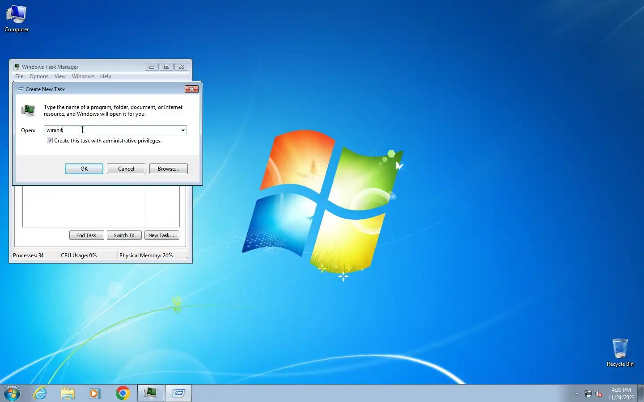The width and height of the screenshot is (644, 402).
Task: Click End Task in Task Manager
Action: click(87, 235)
